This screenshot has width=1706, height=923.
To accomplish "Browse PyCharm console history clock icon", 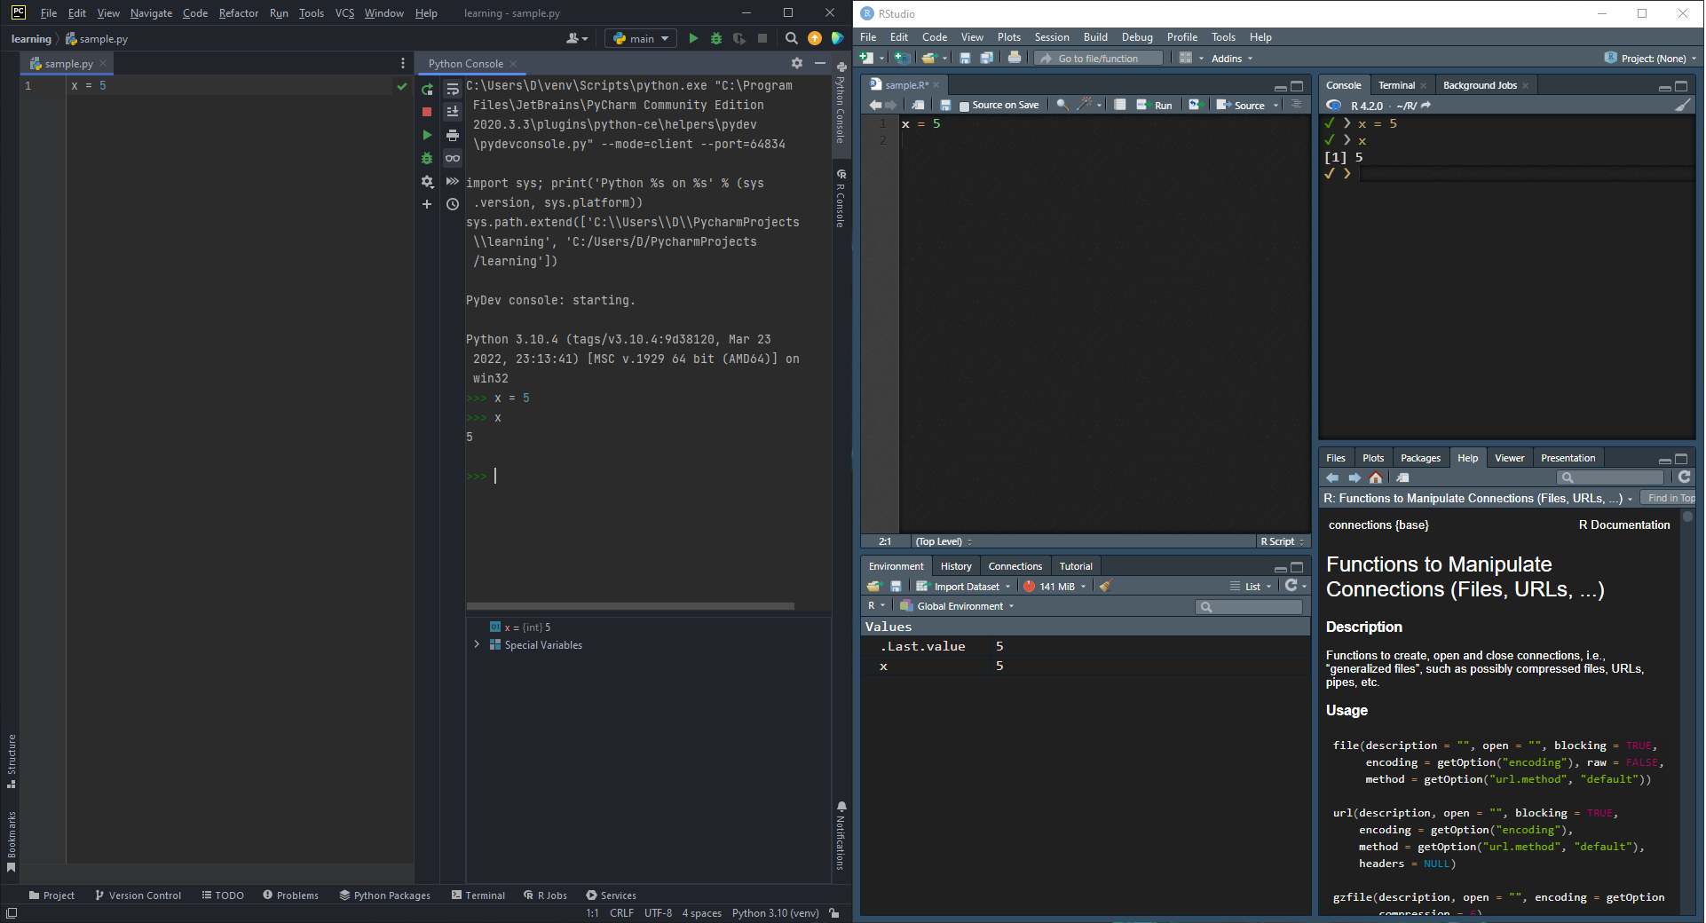I will coord(453,204).
